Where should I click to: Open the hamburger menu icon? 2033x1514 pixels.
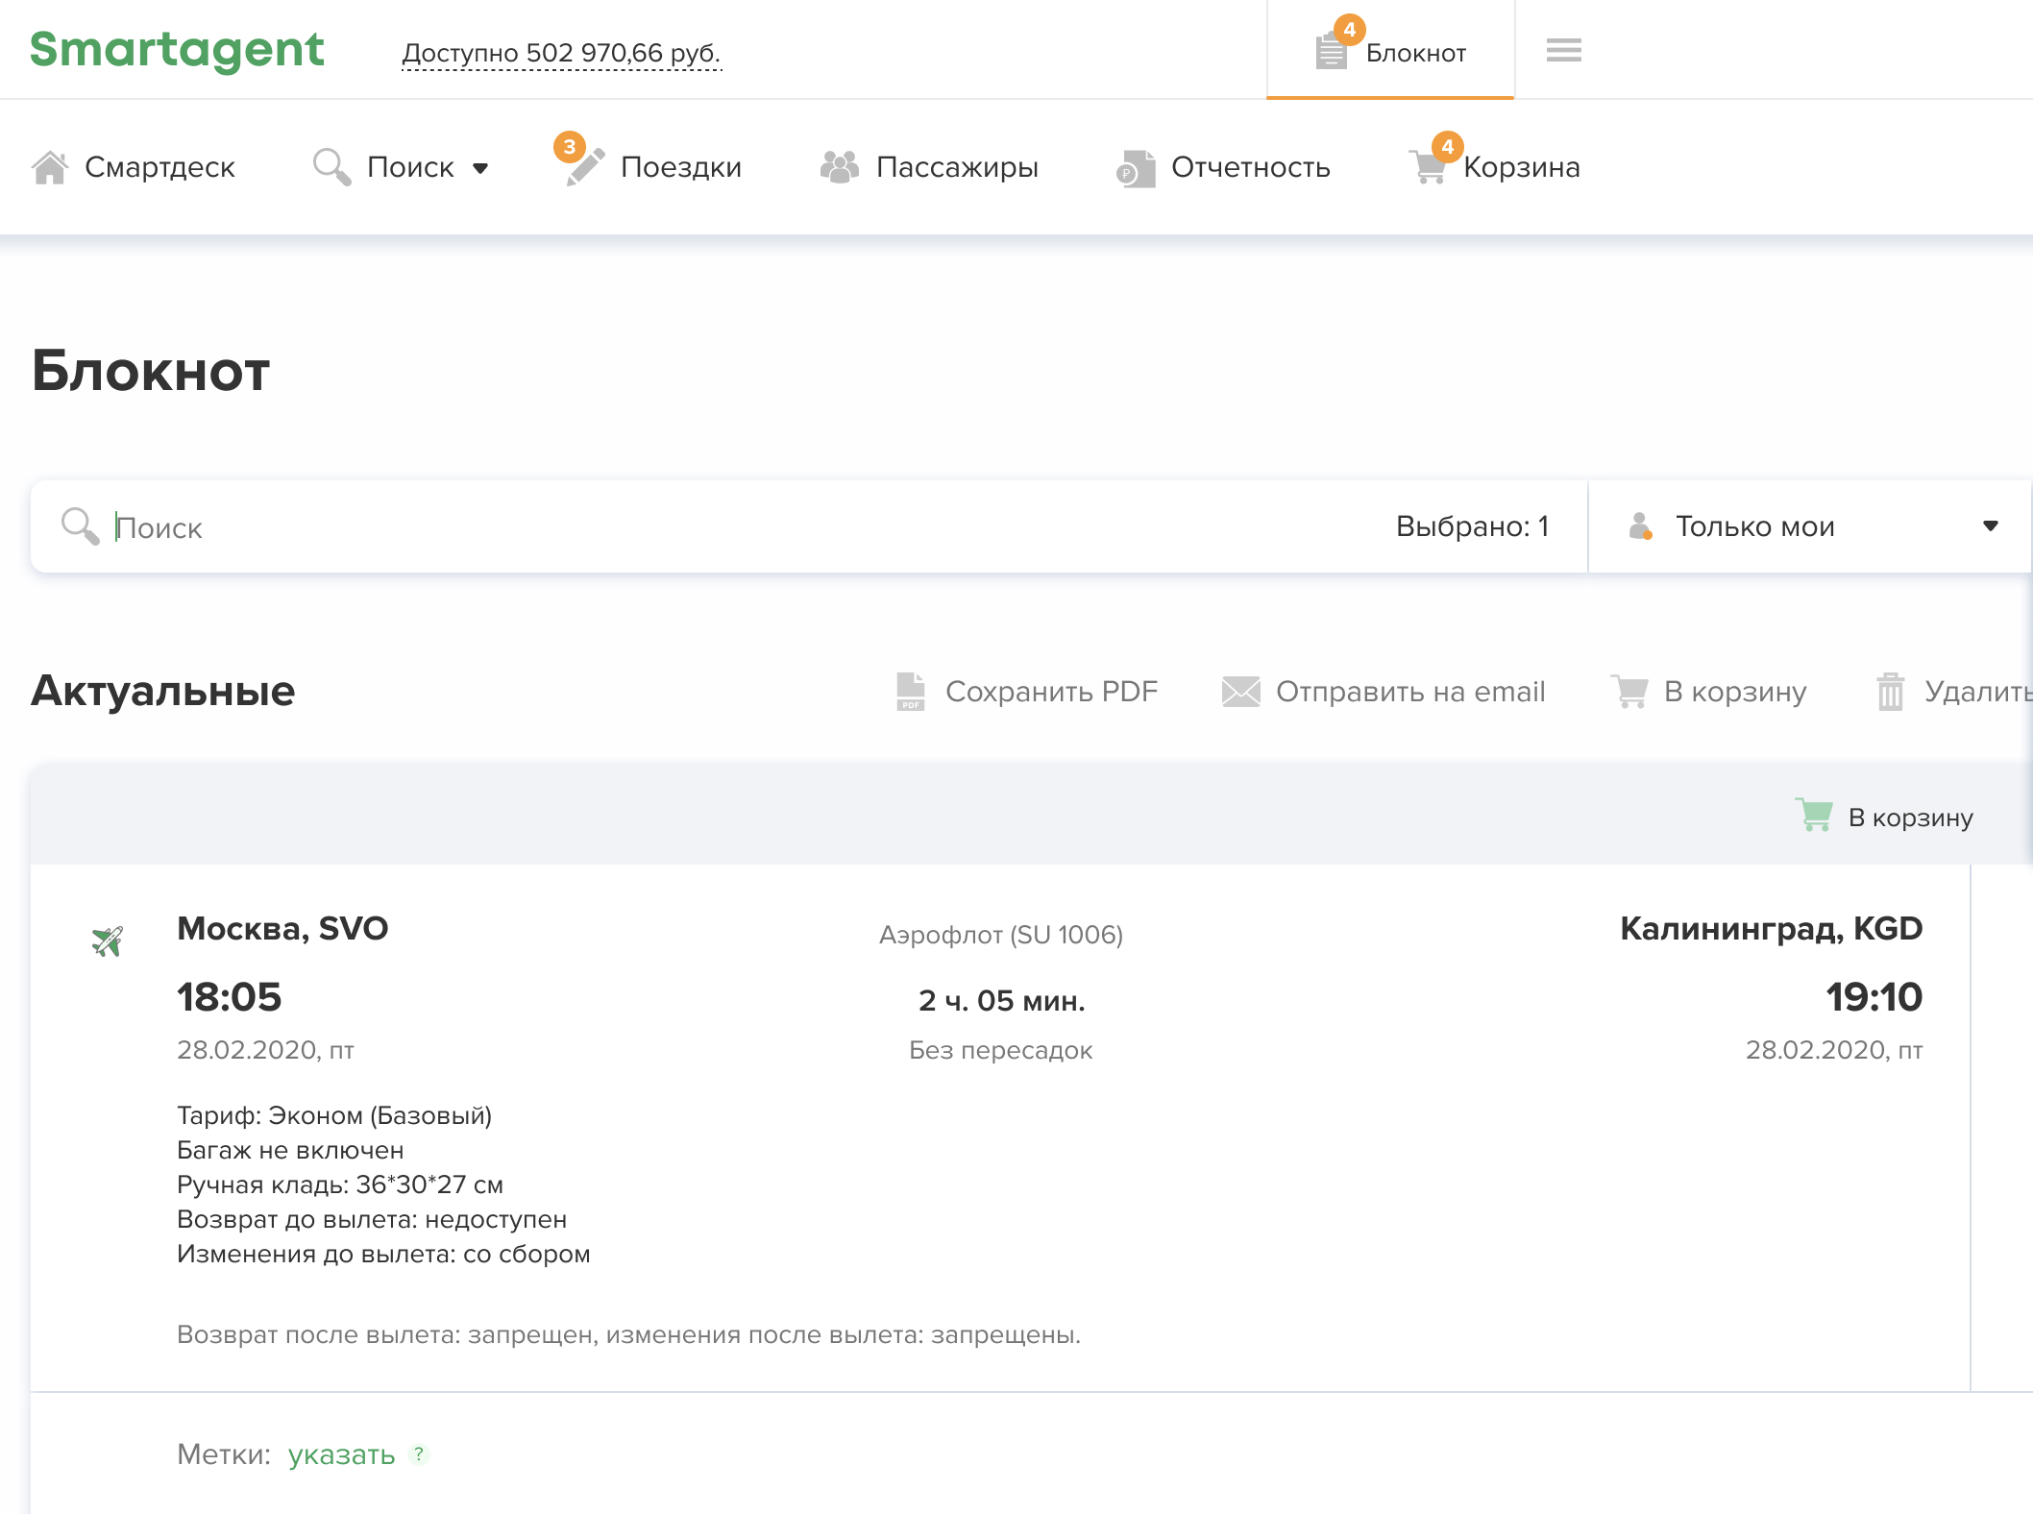tap(1563, 50)
